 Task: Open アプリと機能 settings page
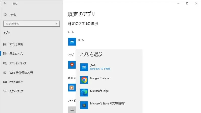16,44
